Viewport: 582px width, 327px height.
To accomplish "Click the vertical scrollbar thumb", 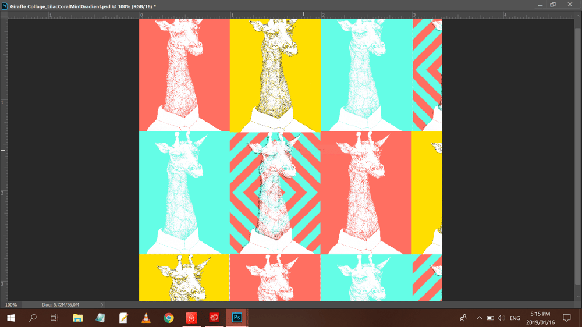I will pyautogui.click(x=578, y=156).
